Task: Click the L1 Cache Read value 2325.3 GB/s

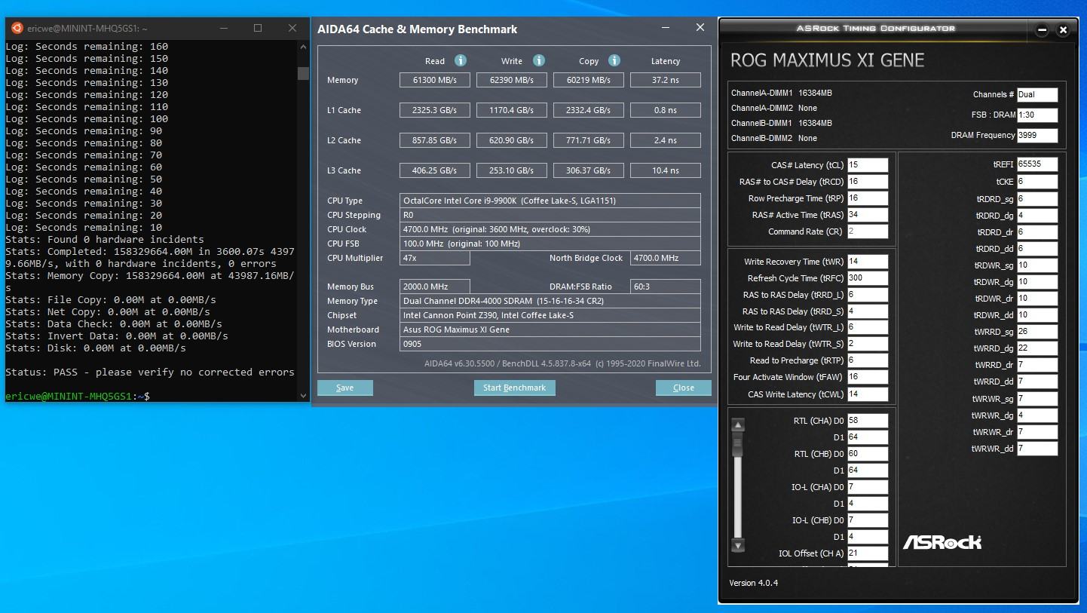Action: point(435,110)
